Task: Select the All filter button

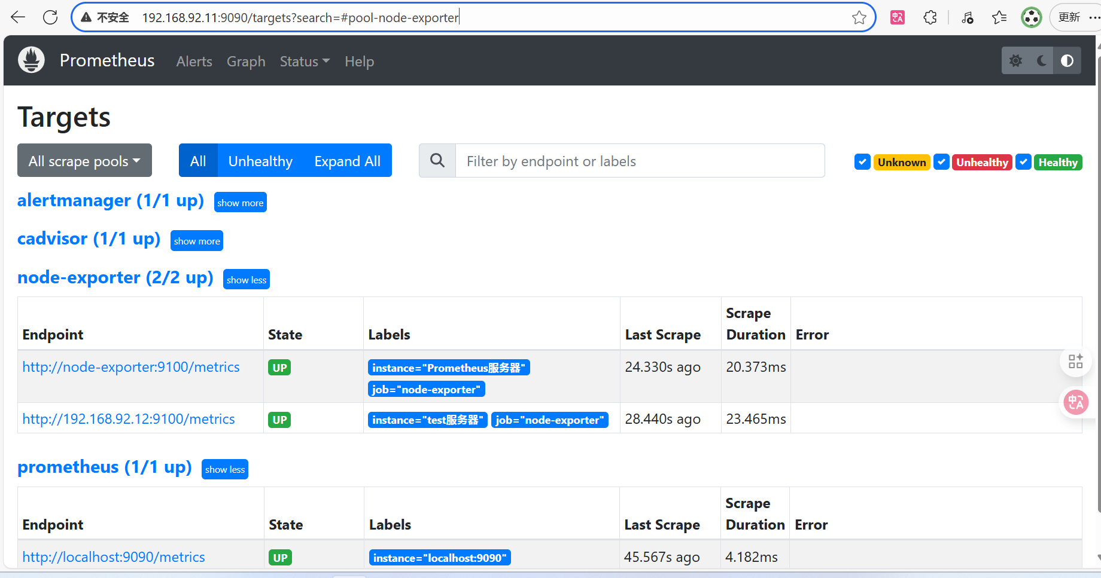Action: 198,160
